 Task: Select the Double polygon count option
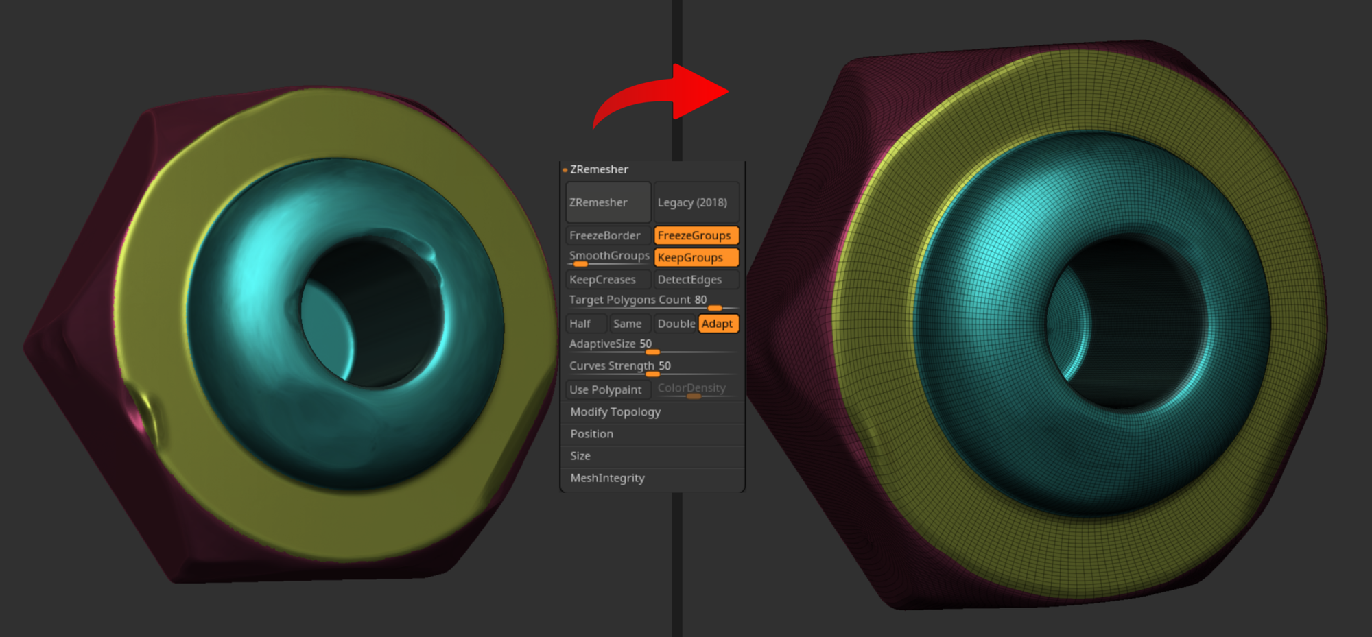(x=676, y=323)
